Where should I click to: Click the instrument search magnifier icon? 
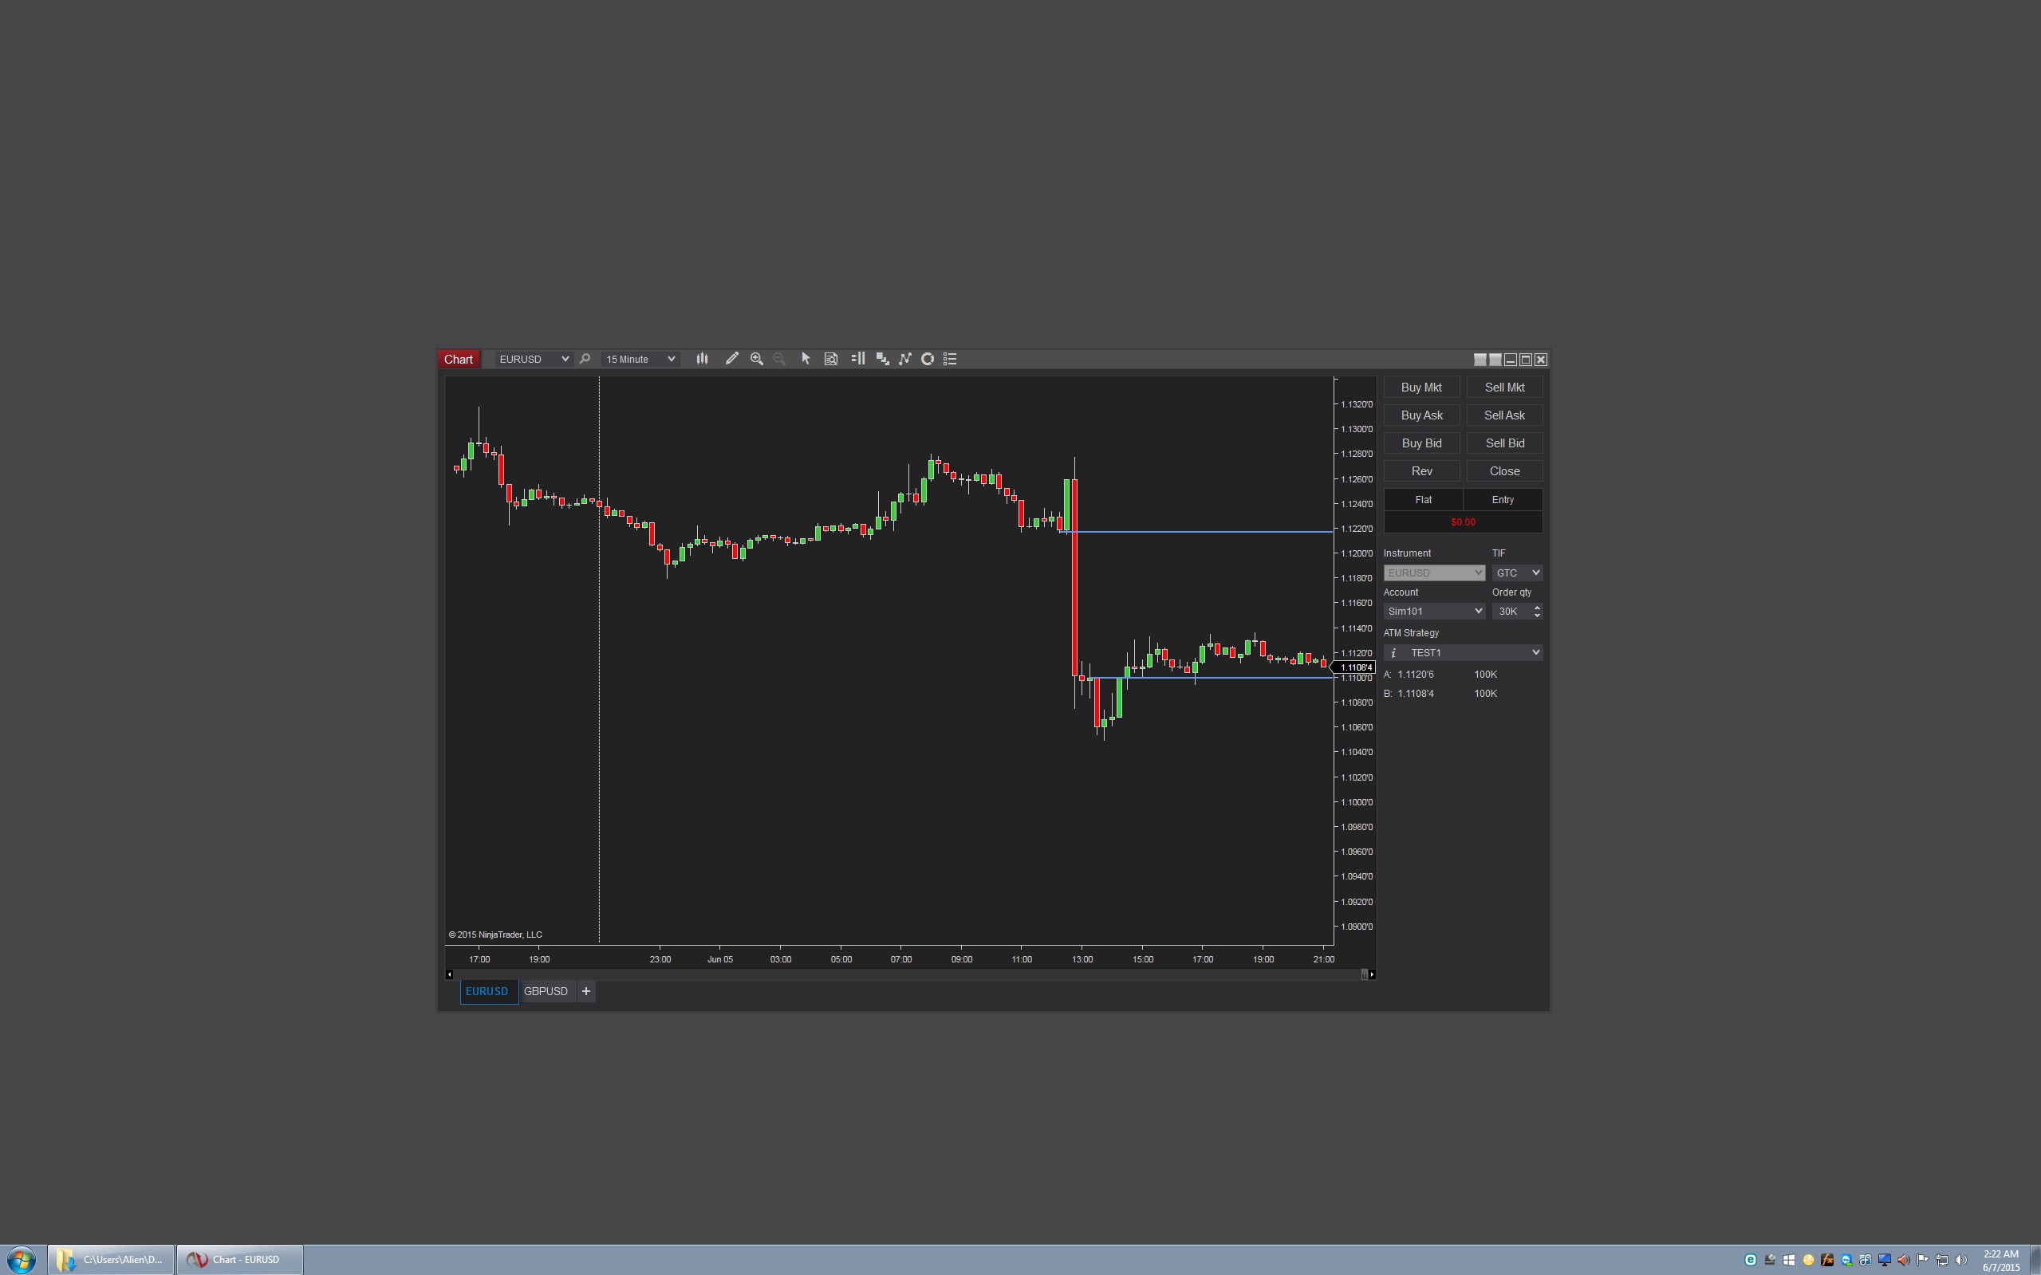(x=585, y=360)
